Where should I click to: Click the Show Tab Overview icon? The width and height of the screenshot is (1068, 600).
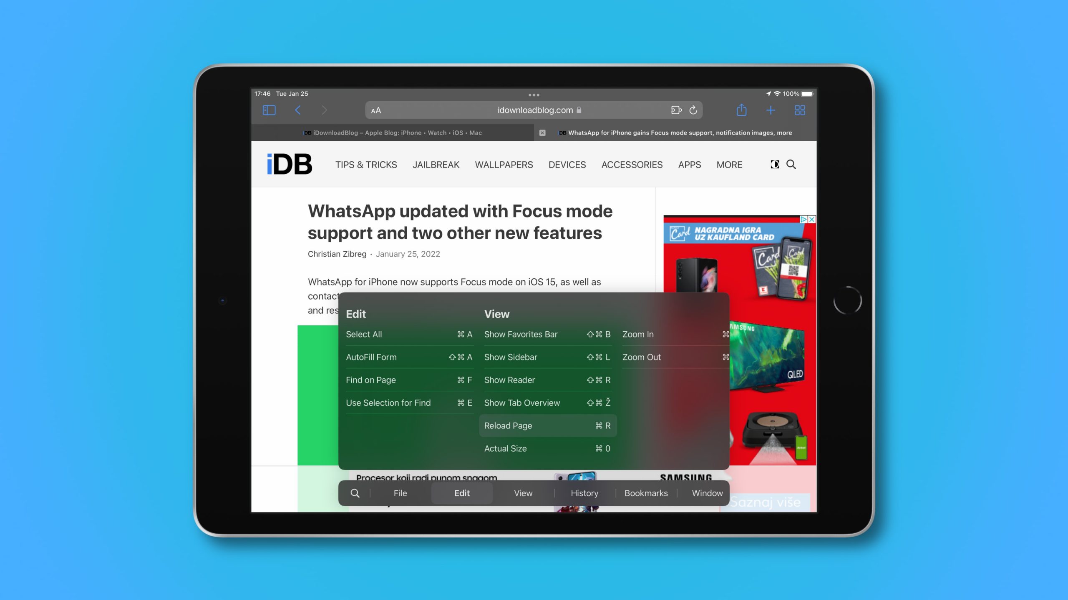pos(799,110)
